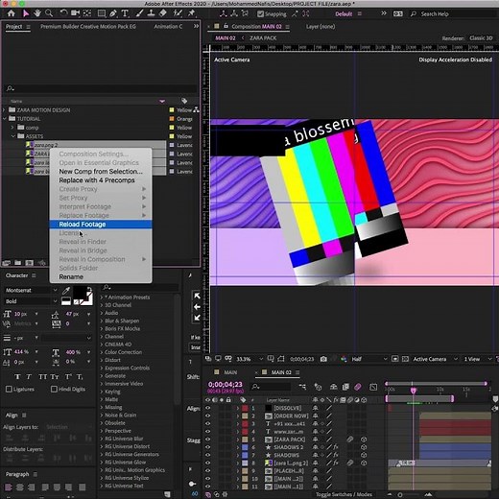Image resolution: width=499 pixels, height=499 pixels.
Task: Expand the Color Correction effects category
Action: coord(102,352)
